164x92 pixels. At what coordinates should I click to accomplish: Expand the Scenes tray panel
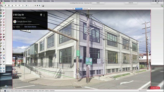(x=98, y=3)
